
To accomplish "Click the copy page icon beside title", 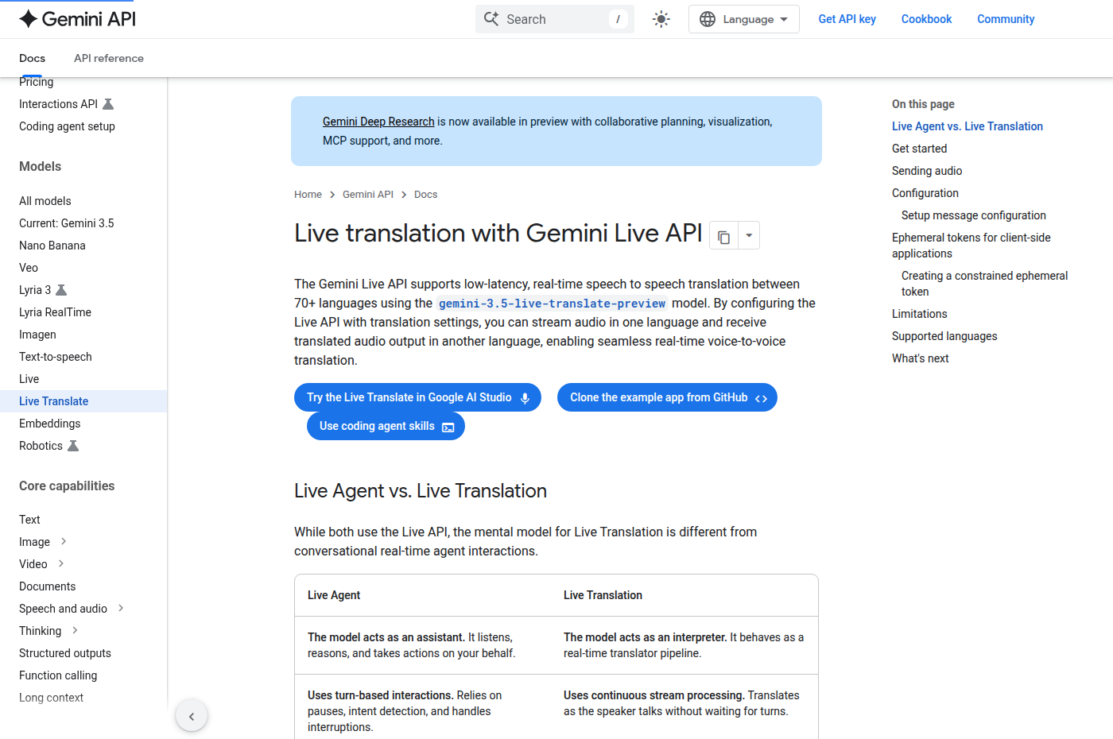I will pos(723,236).
